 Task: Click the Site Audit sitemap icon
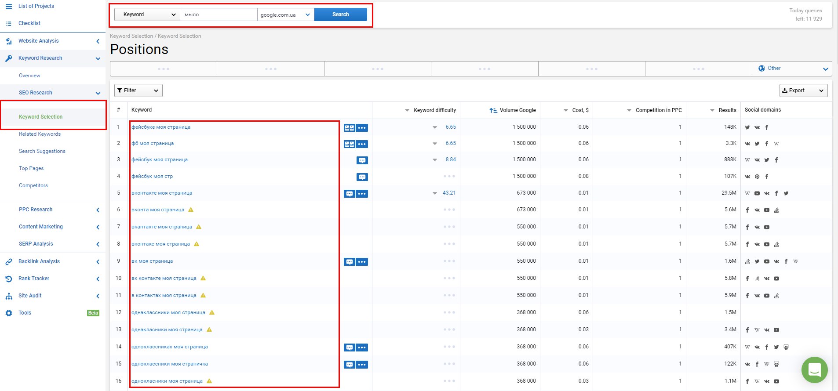click(x=9, y=296)
